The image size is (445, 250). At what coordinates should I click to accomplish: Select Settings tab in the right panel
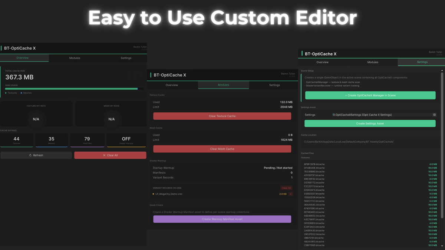(422, 62)
